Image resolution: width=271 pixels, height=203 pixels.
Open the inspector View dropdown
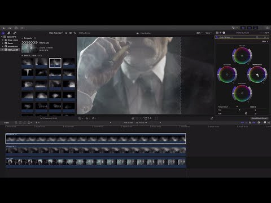tap(265, 41)
